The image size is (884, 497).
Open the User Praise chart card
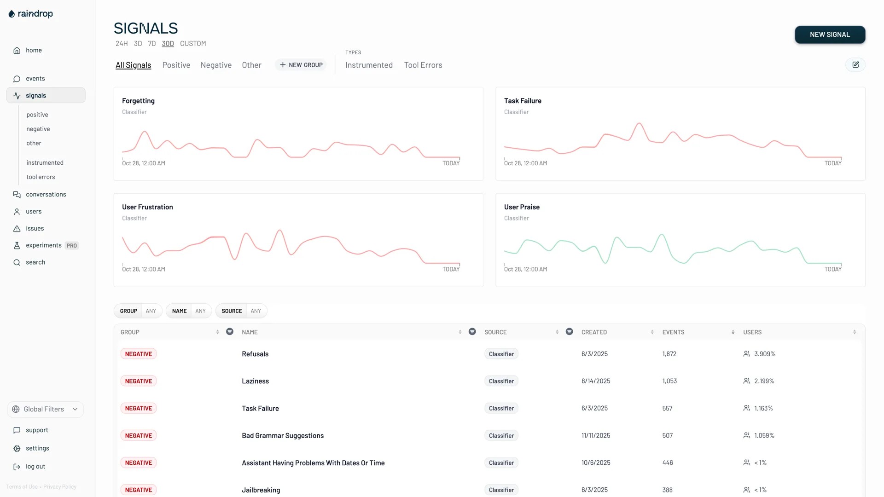[x=680, y=240]
